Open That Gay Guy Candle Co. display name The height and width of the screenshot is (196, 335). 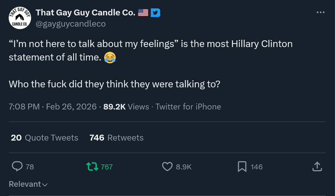[x=85, y=13]
